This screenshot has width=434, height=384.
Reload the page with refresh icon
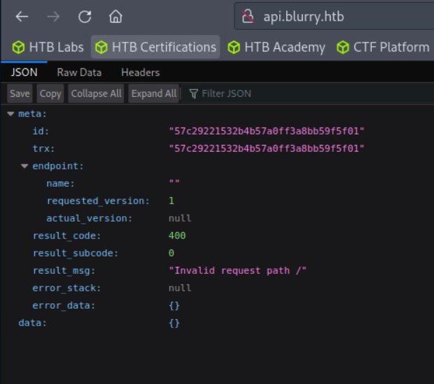(x=84, y=16)
